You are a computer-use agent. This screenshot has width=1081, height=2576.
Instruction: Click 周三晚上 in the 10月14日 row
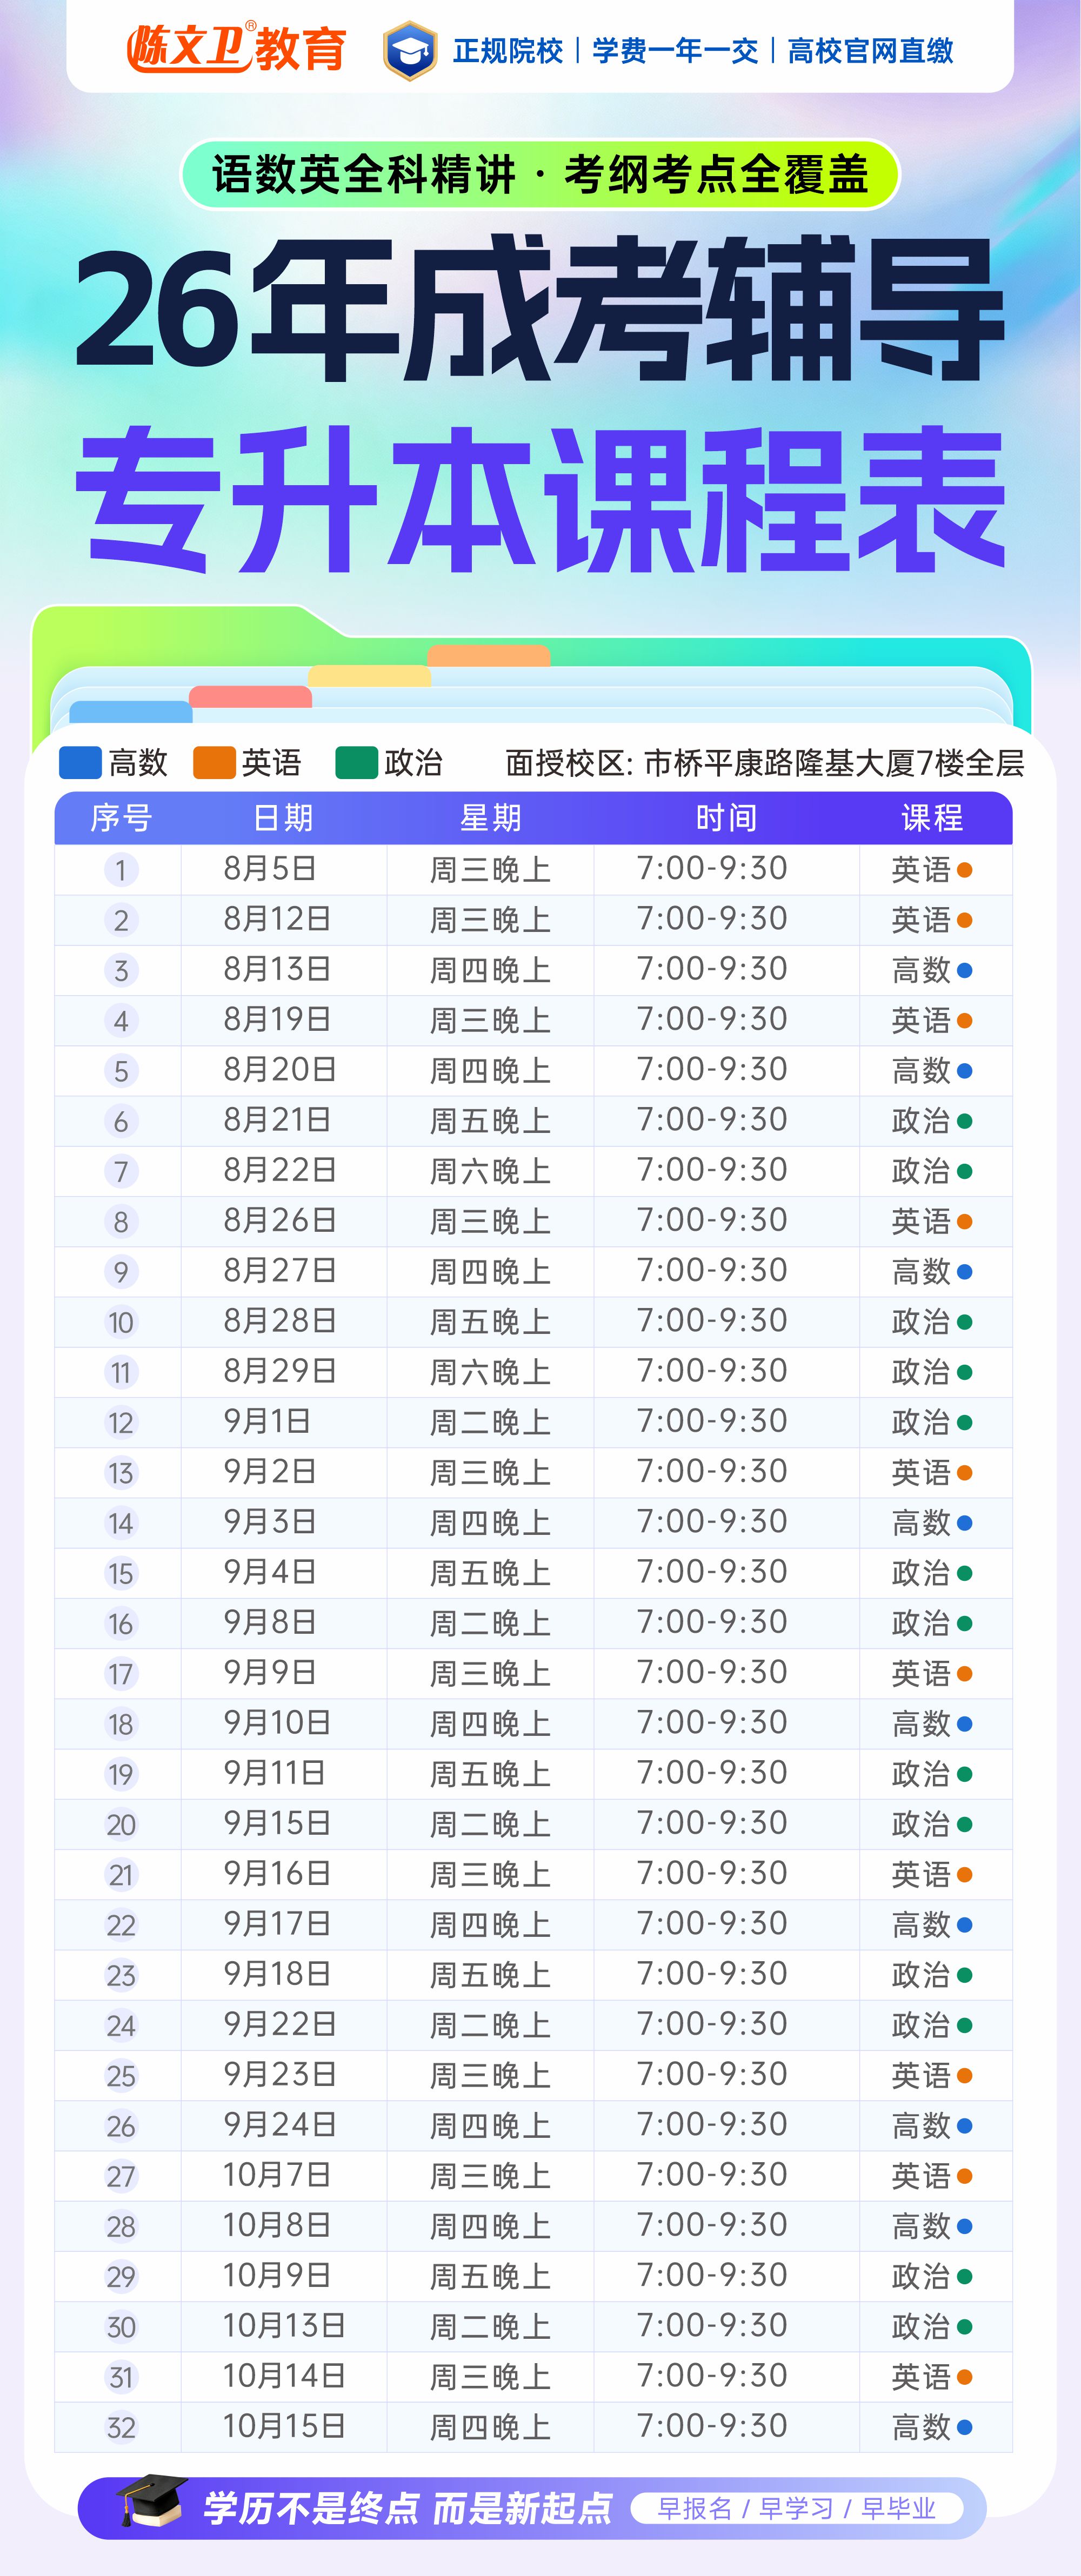click(x=490, y=2377)
